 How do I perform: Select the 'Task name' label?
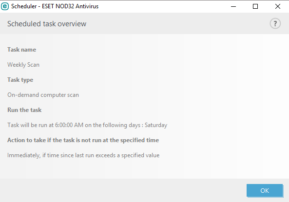[22, 50]
